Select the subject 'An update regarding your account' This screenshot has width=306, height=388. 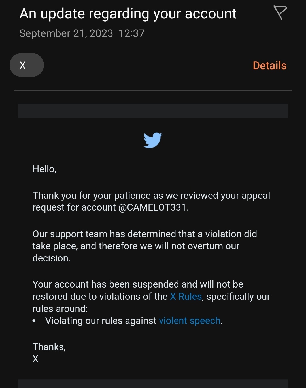[128, 14]
